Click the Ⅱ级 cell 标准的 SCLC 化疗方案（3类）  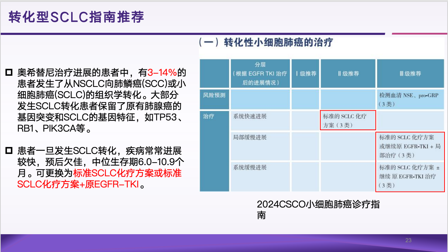(x=348, y=120)
